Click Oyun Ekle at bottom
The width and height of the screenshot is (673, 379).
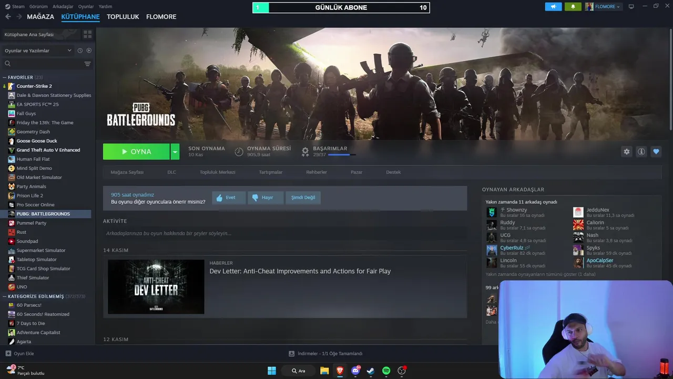(19, 354)
